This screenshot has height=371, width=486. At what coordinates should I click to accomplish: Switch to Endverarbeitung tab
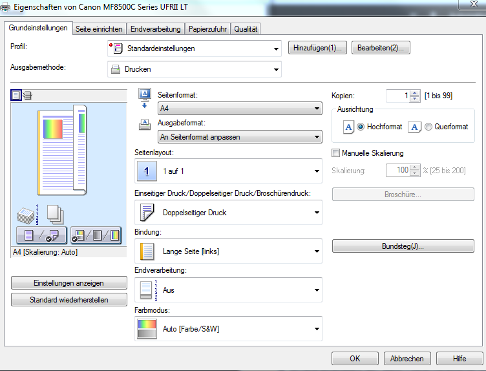pyautogui.click(x=156, y=29)
